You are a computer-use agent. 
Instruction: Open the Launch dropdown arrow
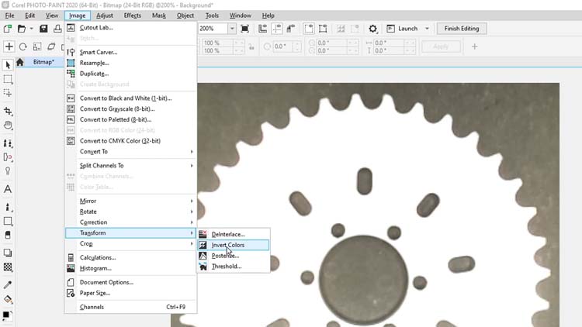[427, 29]
